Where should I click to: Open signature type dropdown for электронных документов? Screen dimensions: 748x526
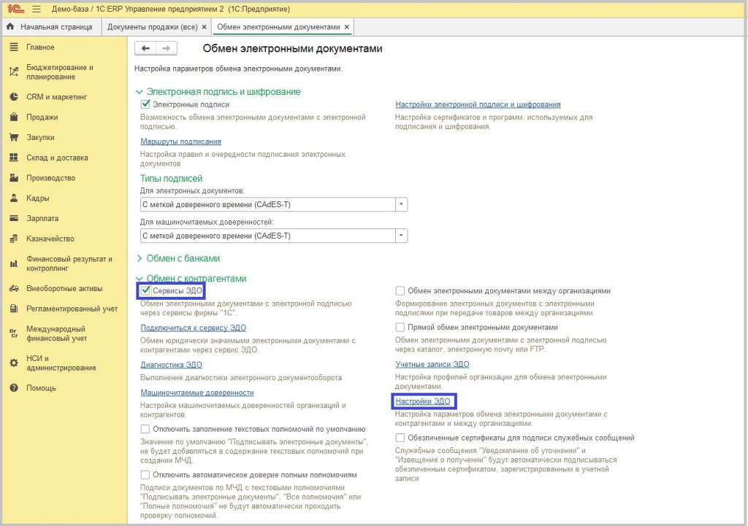point(401,204)
